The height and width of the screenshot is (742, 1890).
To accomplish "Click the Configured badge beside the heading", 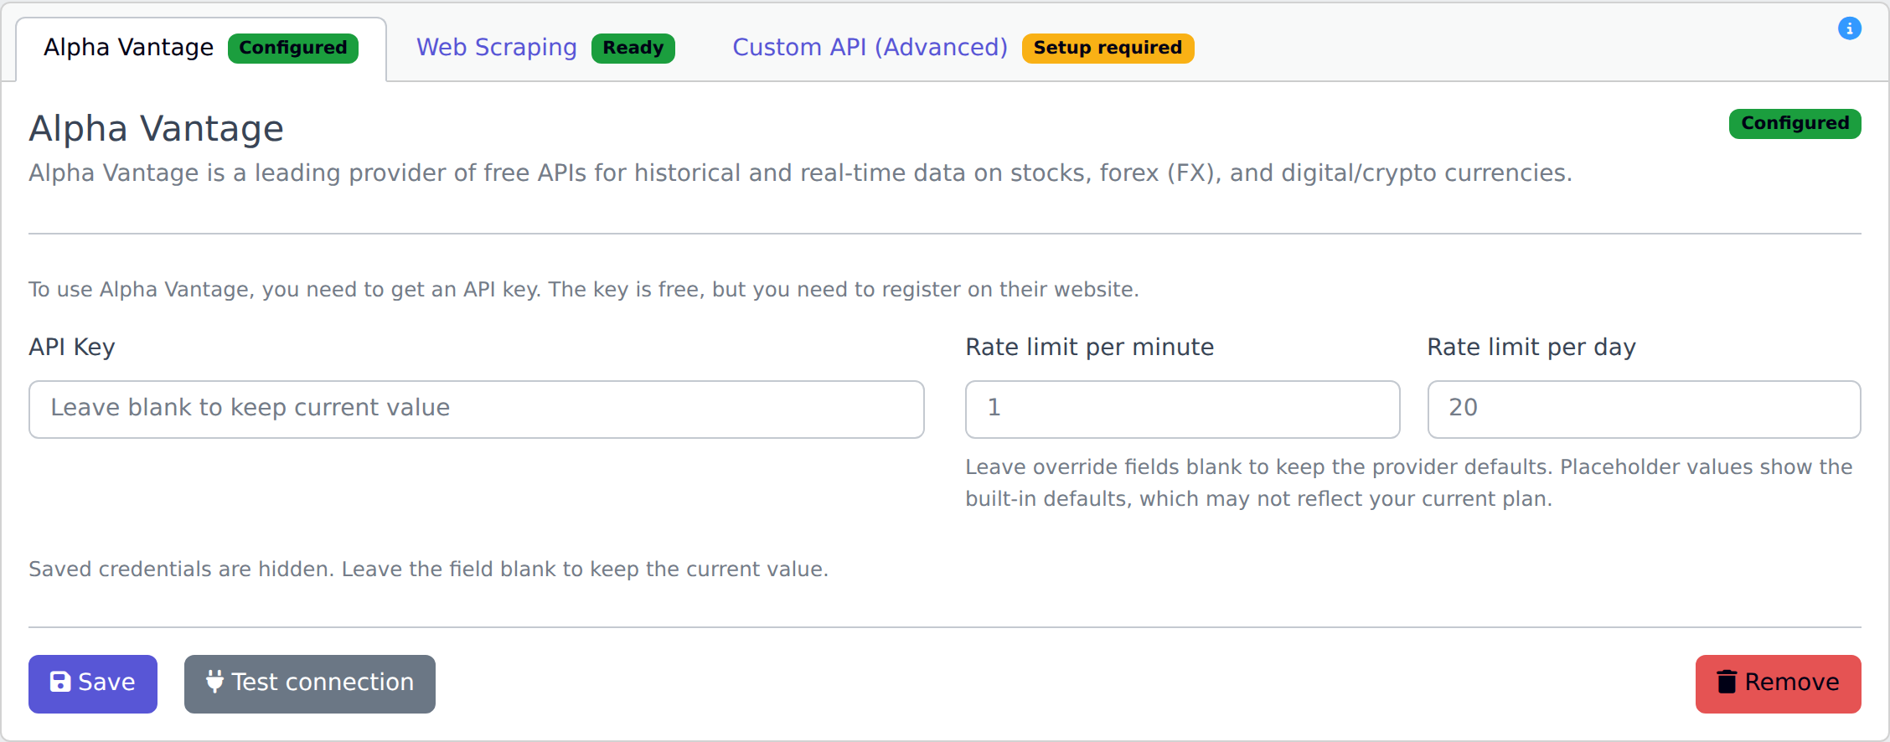I will (x=1794, y=123).
